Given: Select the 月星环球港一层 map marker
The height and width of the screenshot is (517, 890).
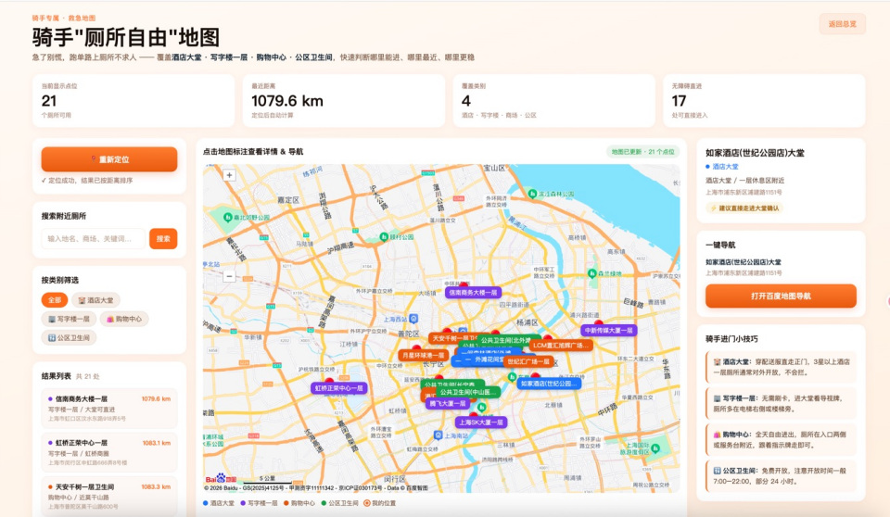Looking at the screenshot, I should pos(423,355).
